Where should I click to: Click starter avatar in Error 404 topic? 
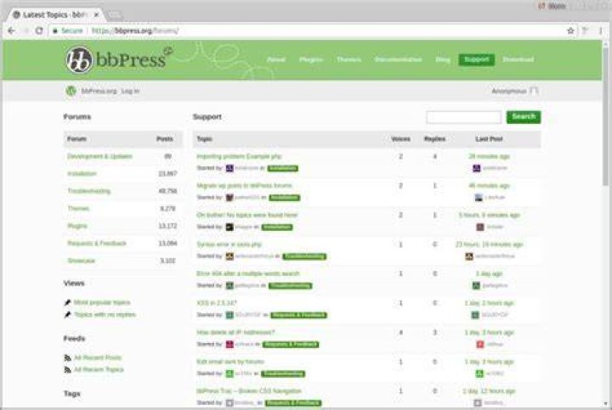click(x=229, y=285)
